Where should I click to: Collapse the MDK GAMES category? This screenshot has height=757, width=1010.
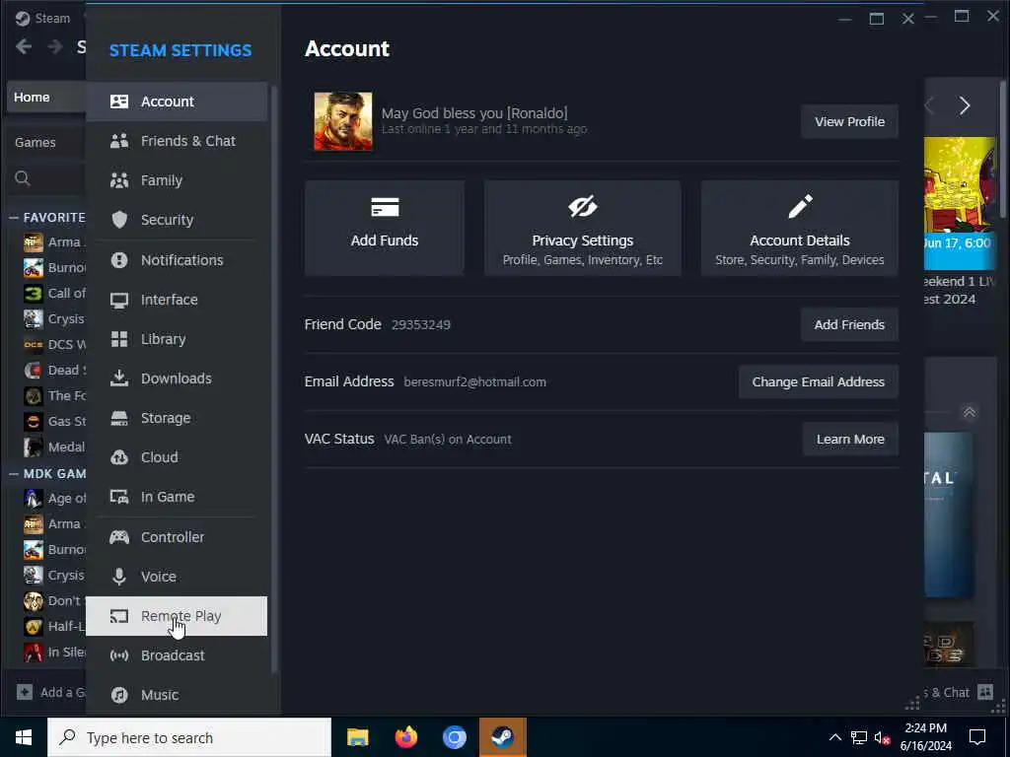point(14,474)
